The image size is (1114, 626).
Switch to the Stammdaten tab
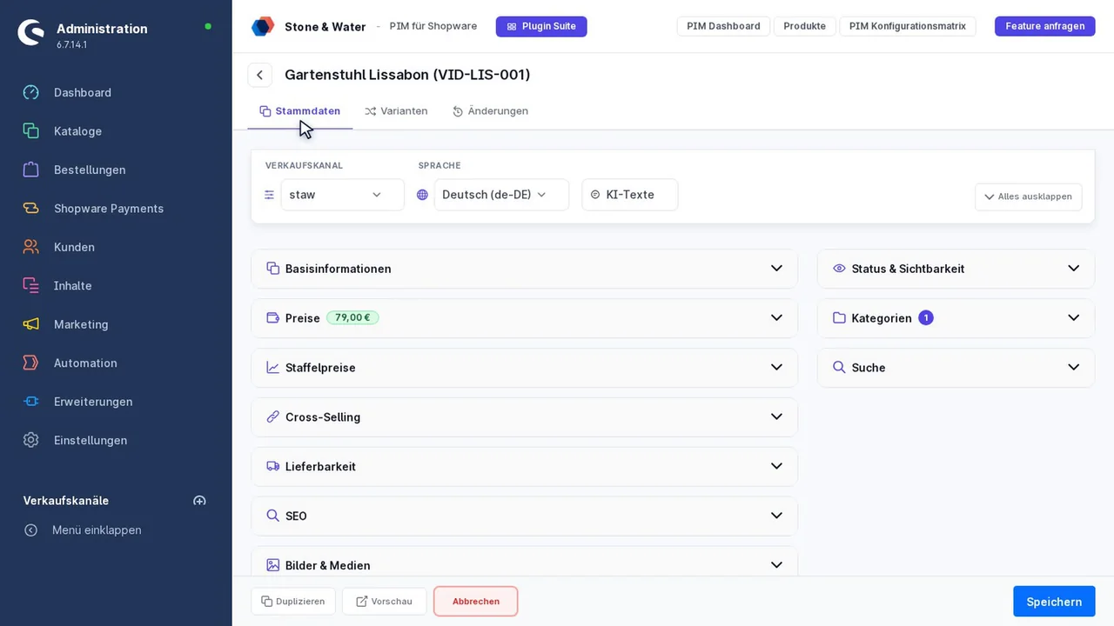[299, 111]
